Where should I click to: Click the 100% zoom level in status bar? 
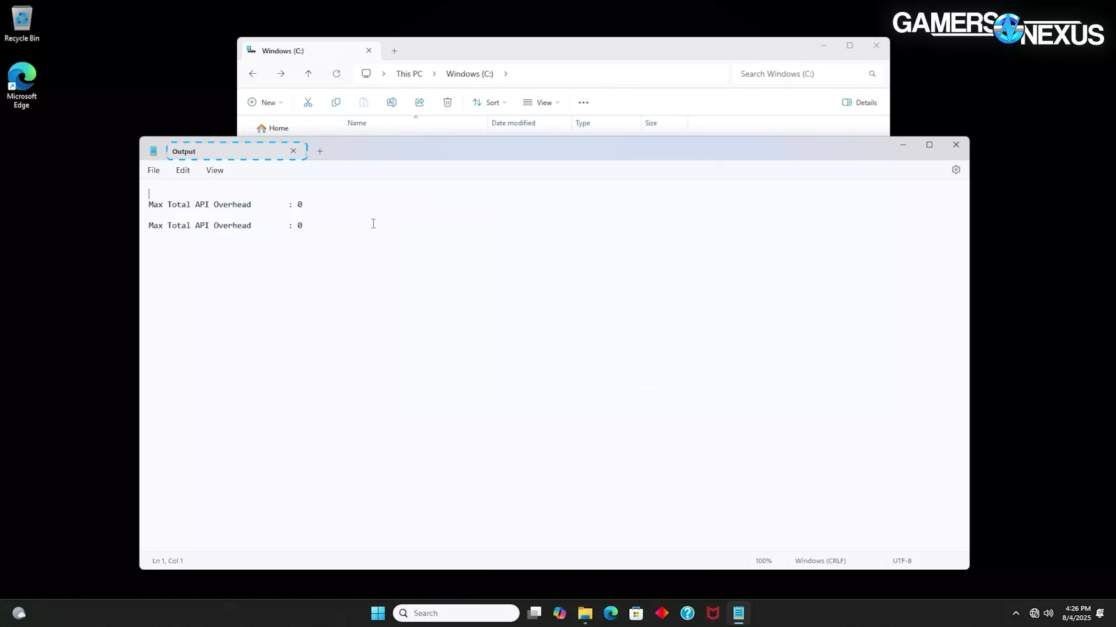[x=763, y=561]
